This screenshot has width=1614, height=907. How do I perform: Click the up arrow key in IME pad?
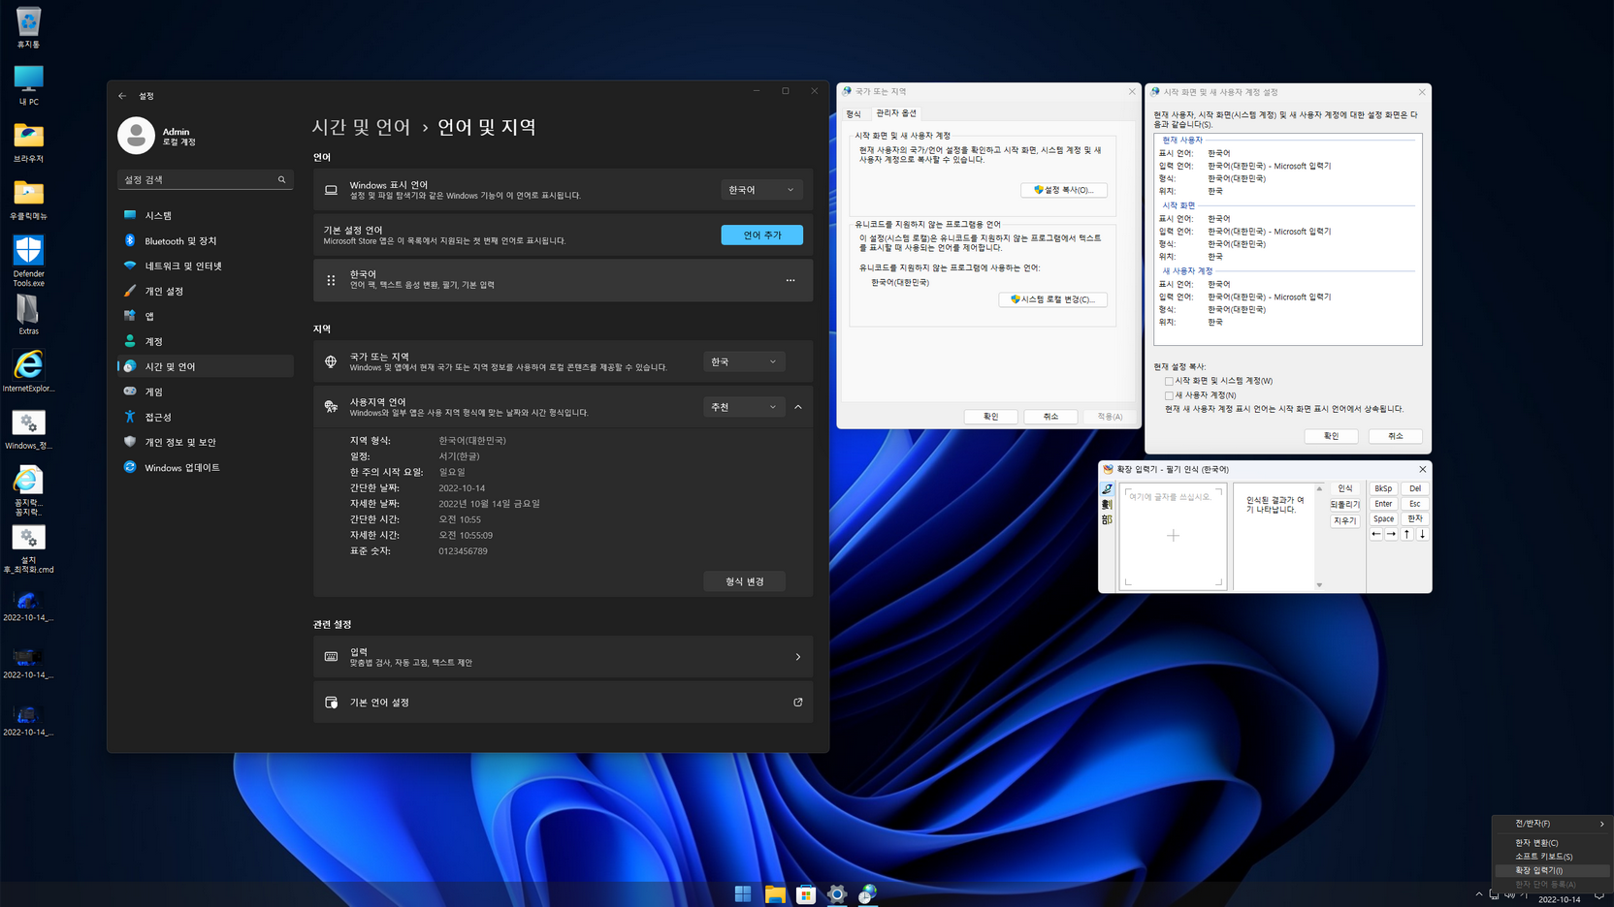[x=1406, y=534]
